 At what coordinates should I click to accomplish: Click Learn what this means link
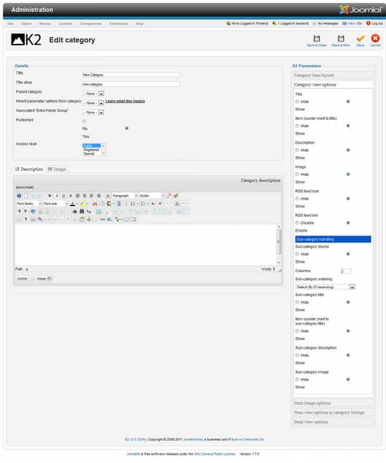point(125,101)
